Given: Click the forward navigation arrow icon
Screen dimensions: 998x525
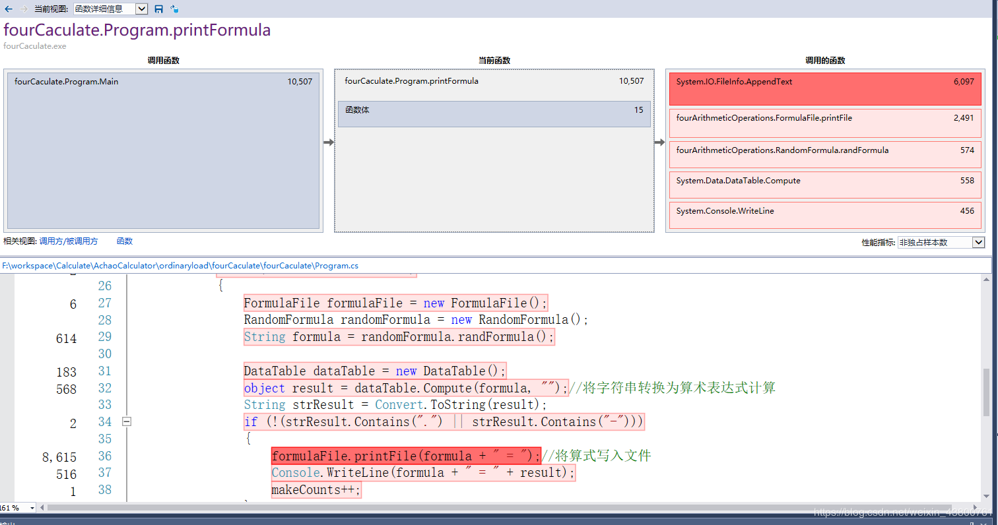Looking at the screenshot, I should [24, 9].
